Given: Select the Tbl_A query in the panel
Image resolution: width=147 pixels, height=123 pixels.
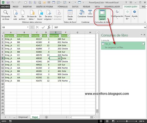Looking at the screenshot, I should click(123, 46).
